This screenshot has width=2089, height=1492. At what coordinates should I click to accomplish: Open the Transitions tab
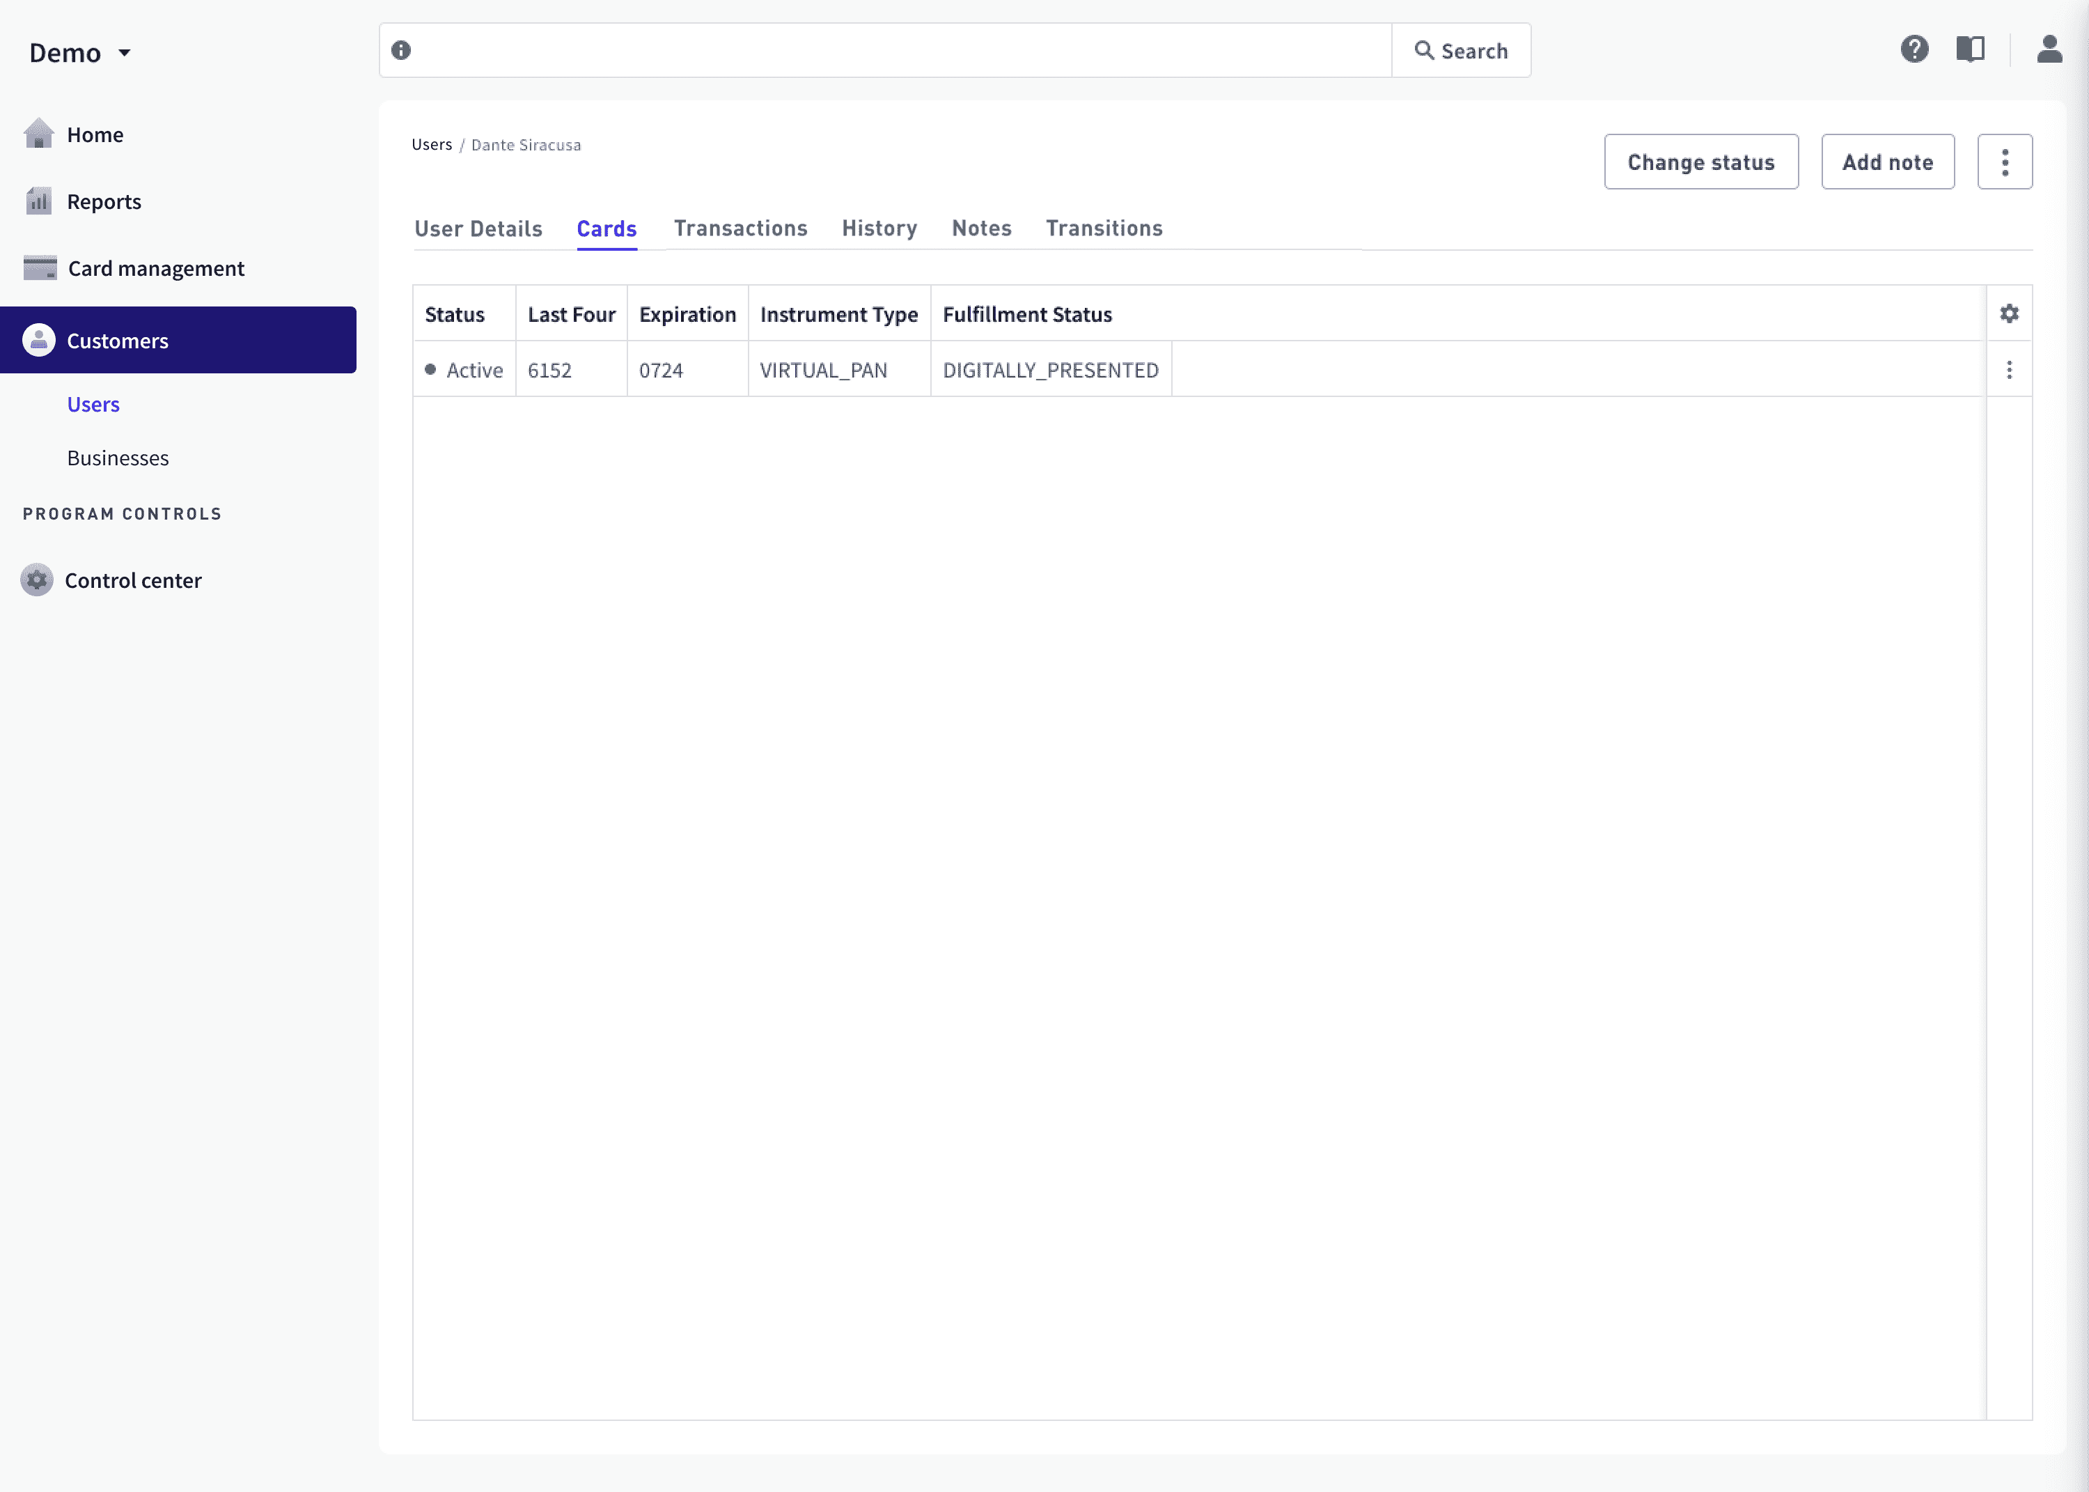[x=1104, y=228]
